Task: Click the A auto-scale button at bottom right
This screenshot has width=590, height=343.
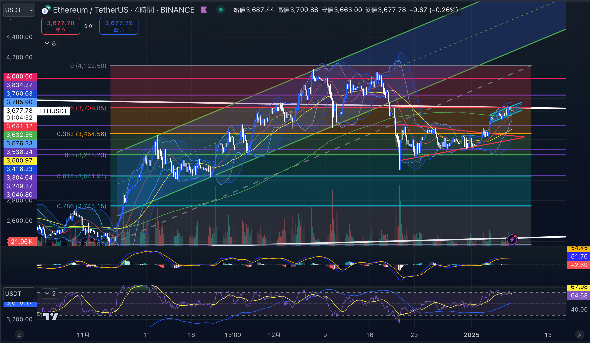Action: 580,335
